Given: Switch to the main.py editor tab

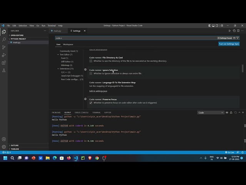Looking at the screenshot, I should pos(58,31).
